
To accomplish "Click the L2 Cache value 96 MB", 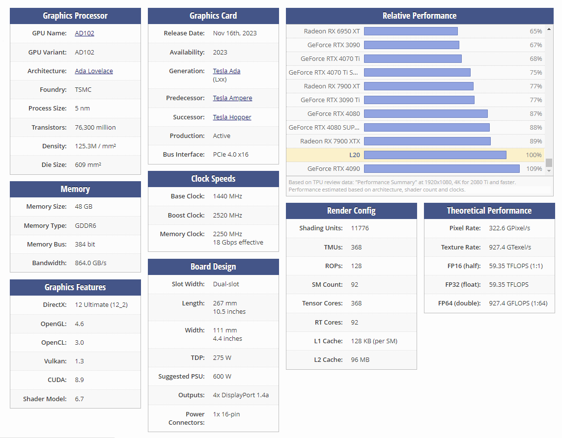I will tap(360, 359).
